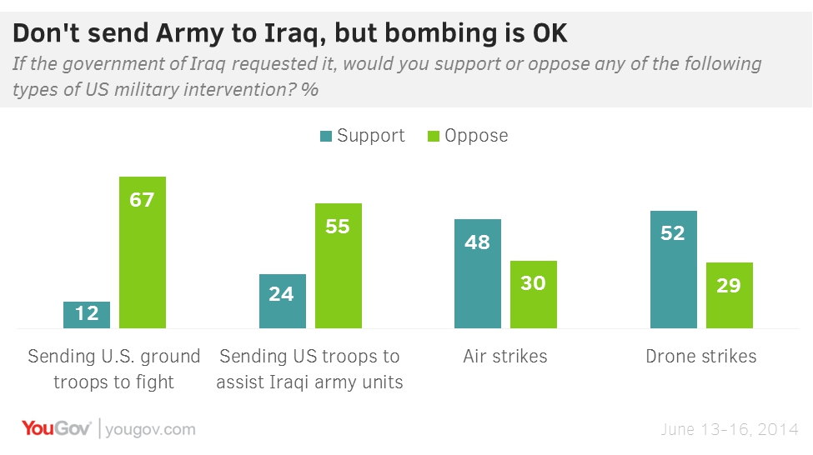Click the June 13-16, 2014 date text

[728, 430]
